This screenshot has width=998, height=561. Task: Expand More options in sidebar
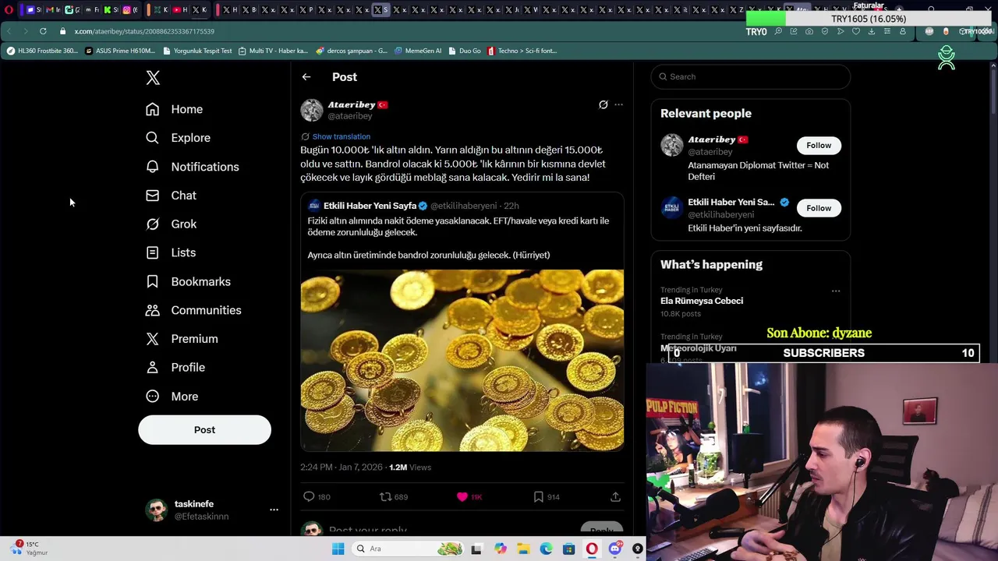(172, 396)
